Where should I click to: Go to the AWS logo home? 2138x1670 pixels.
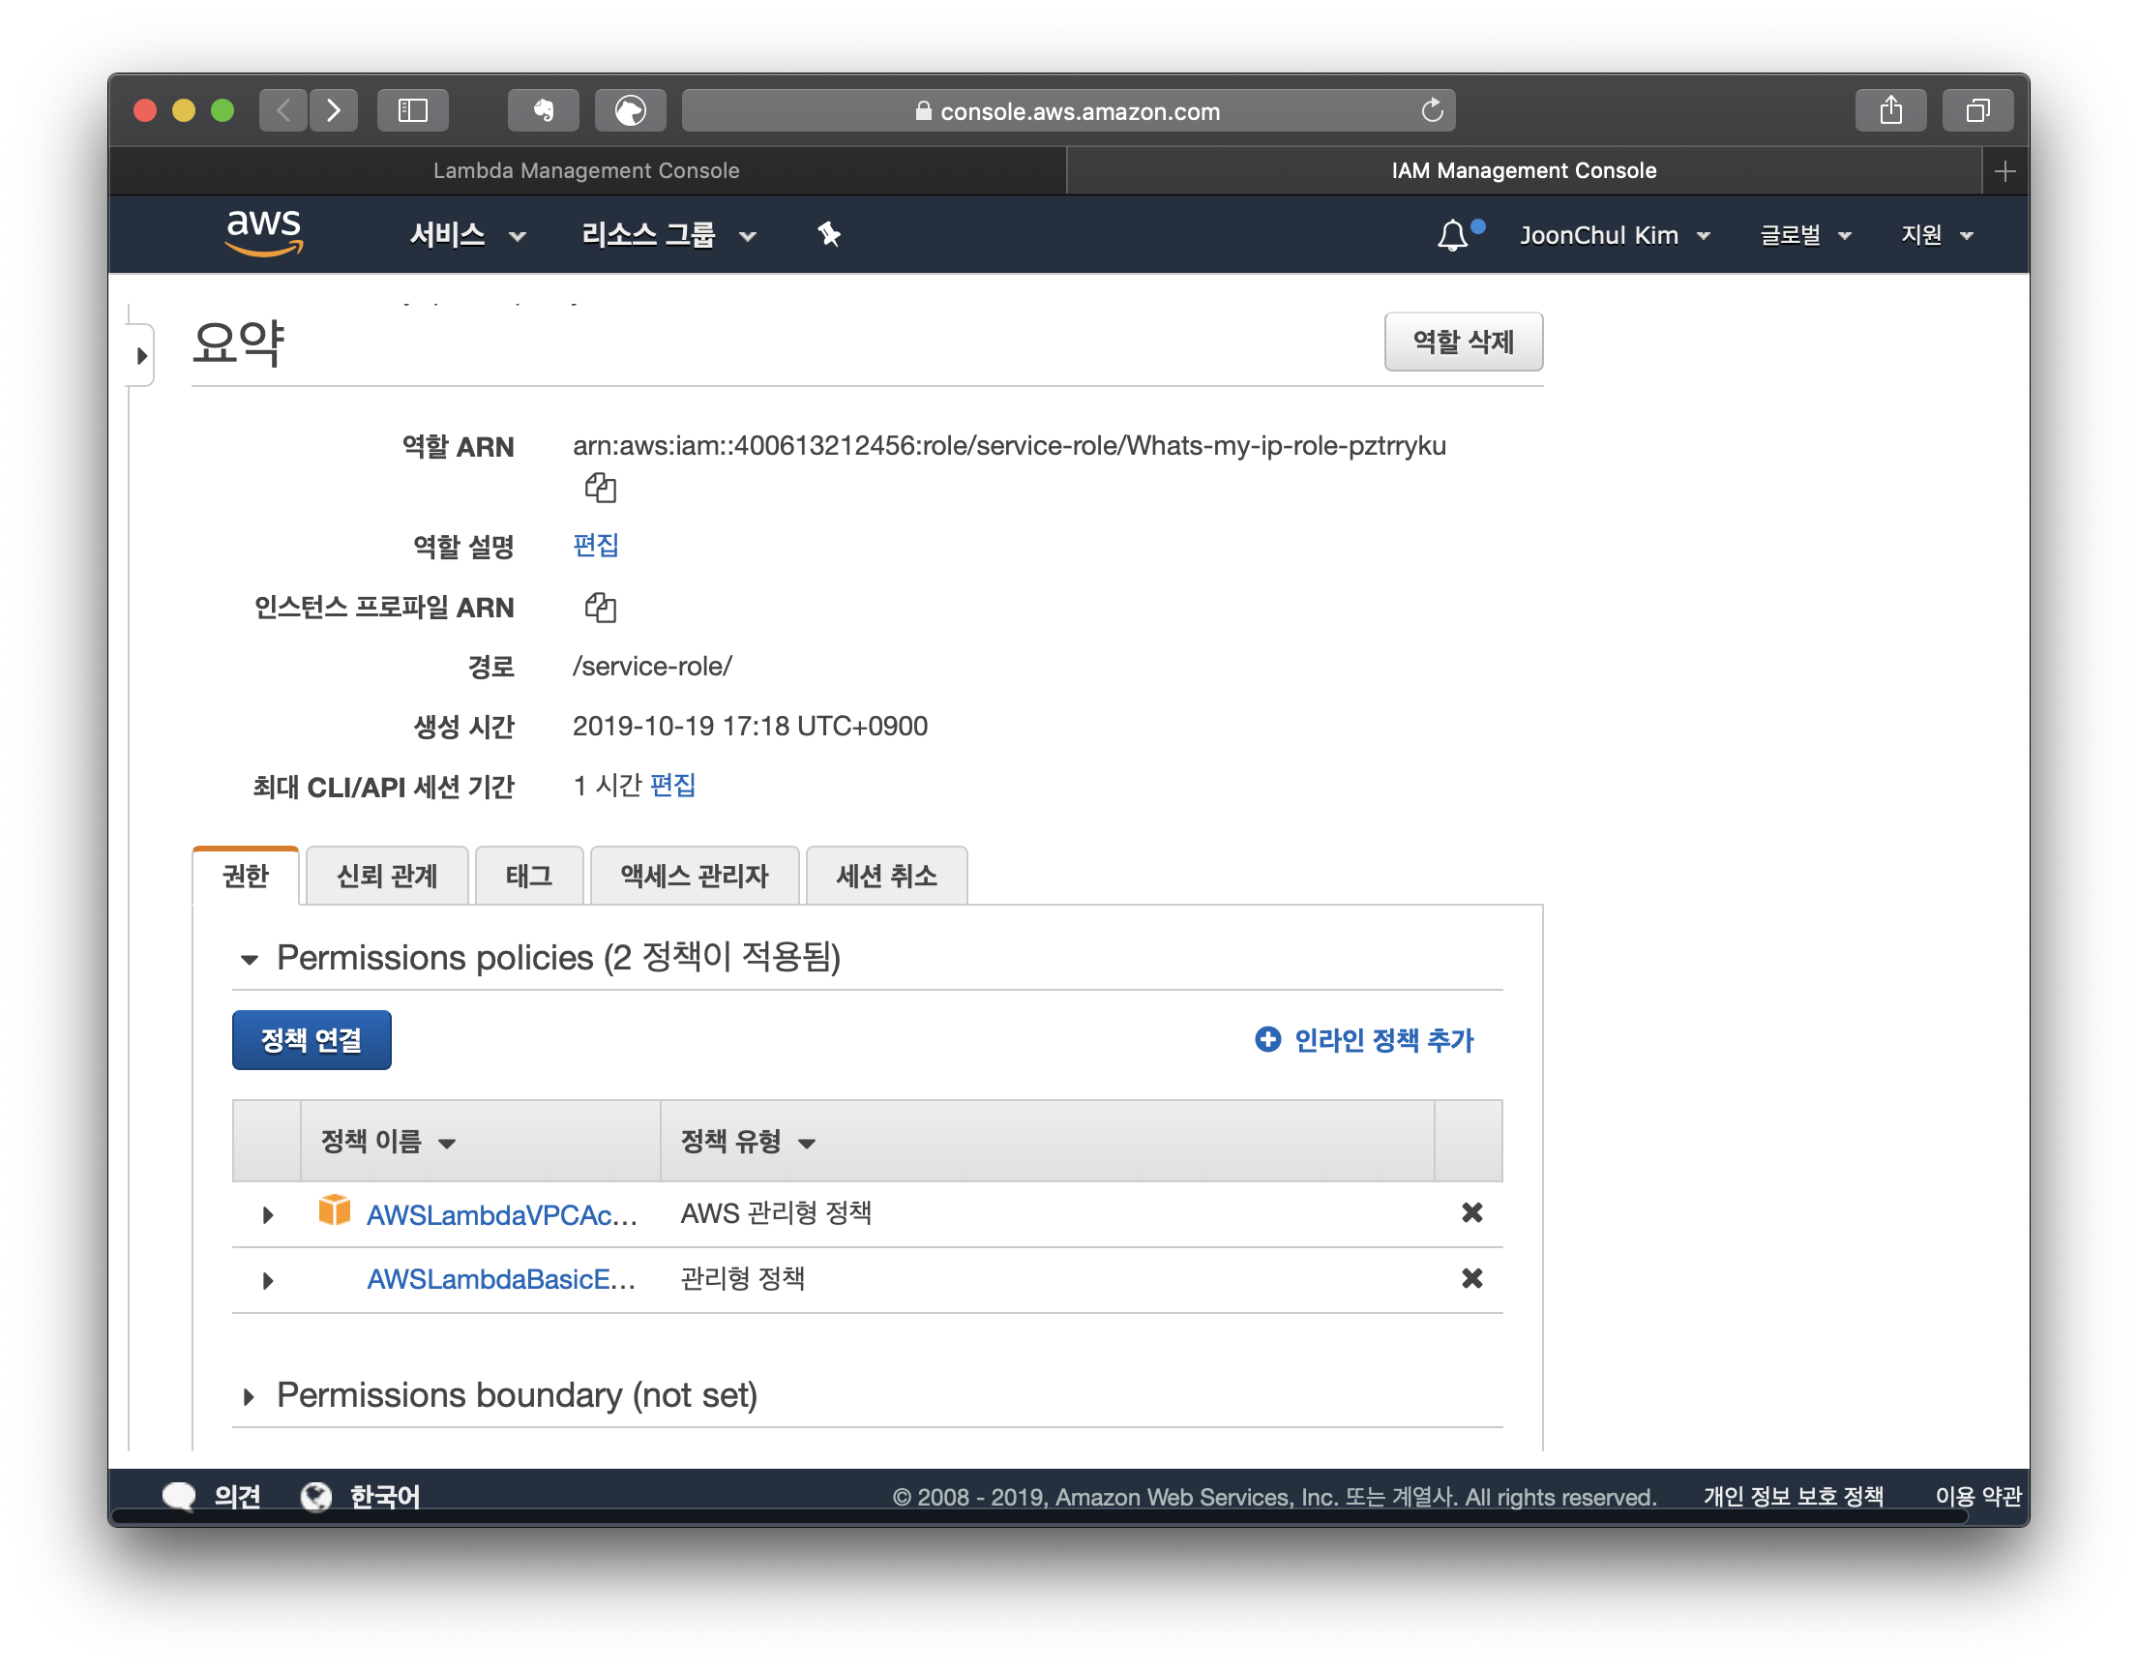pyautogui.click(x=263, y=233)
